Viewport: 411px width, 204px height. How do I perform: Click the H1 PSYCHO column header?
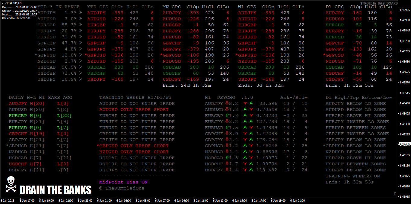220,98
